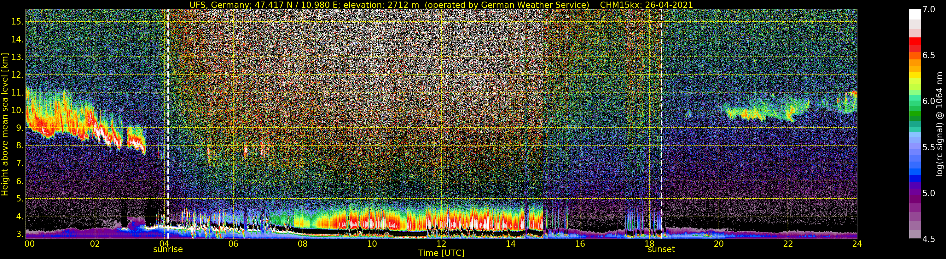Pick the '14.' height tick label
This screenshot has width=946, height=259.
pyautogui.click(x=17, y=40)
